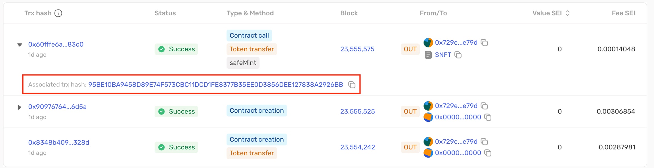Copy sender address in block 23,555,525 row

[x=484, y=106]
